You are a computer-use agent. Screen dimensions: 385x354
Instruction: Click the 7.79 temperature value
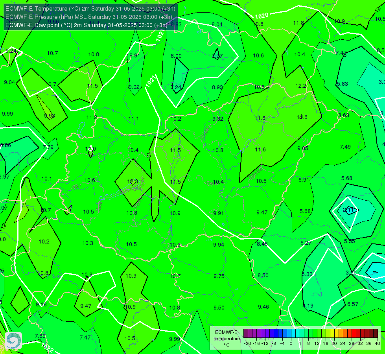coord(48,147)
